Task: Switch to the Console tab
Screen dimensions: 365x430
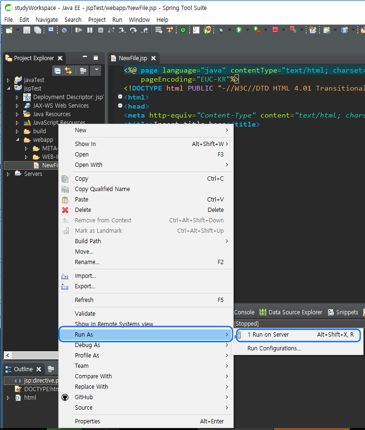Action: point(244,312)
